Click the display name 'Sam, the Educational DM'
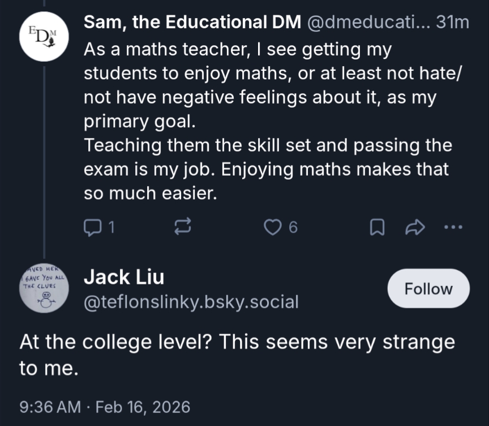 tap(192, 22)
